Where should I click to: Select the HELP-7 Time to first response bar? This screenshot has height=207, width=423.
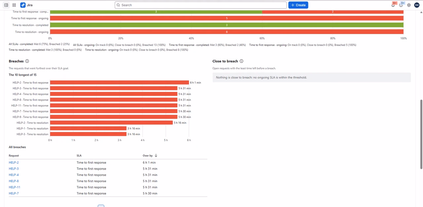pos(114,111)
